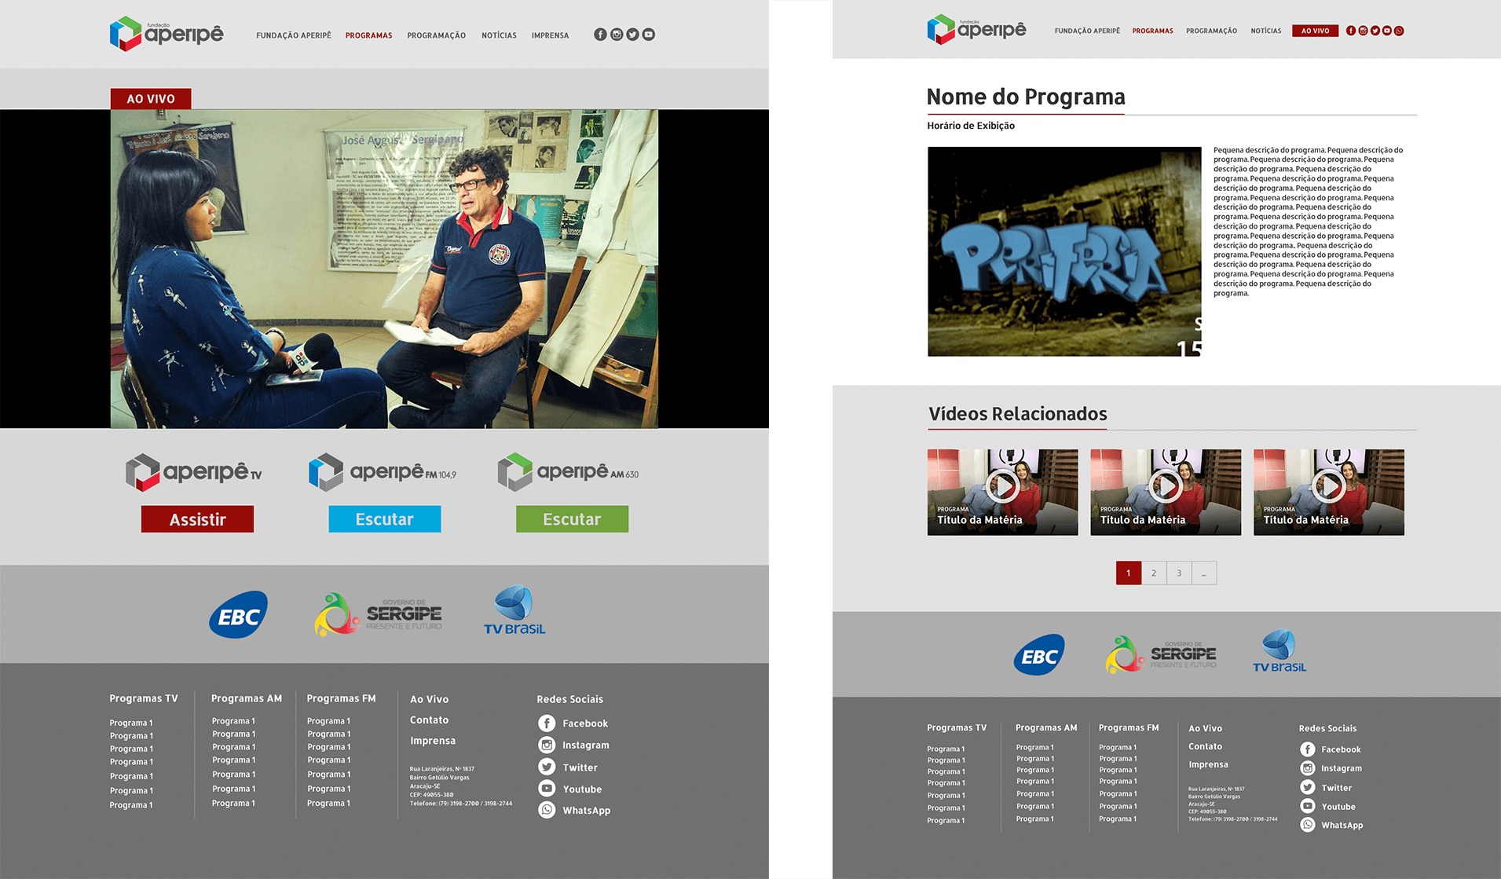The height and width of the screenshot is (879, 1501).
Task: Click green Escutar button for AM 630
Action: pyautogui.click(x=572, y=519)
